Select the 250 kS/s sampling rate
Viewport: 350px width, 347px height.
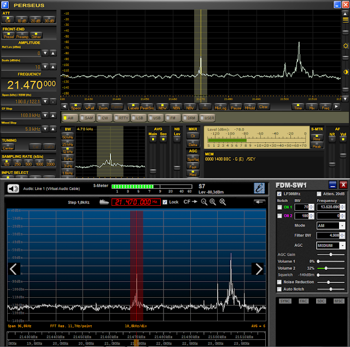17,163
